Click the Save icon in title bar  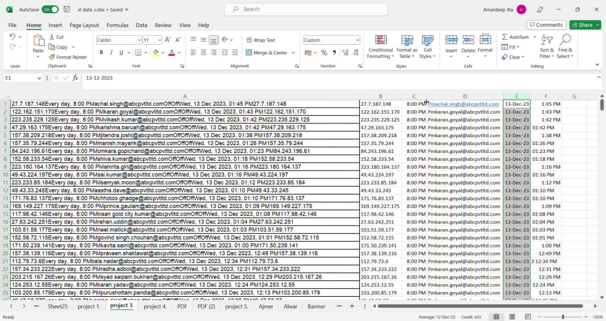tap(67, 9)
